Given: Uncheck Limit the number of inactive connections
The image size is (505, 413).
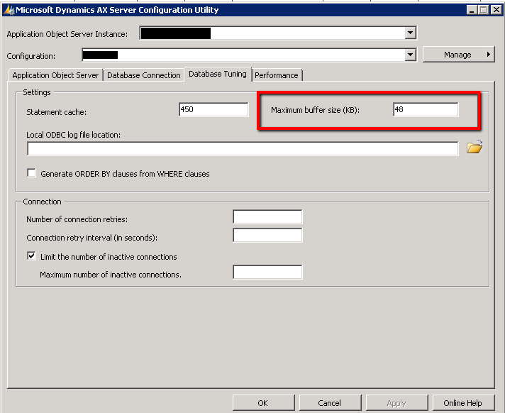Looking at the screenshot, I should [31, 256].
